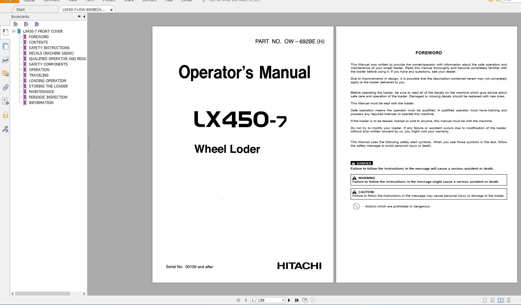Collapse the LX450-7 FRONT COVER bookmark tree
This screenshot has height=305, width=521.
tap(14, 31)
